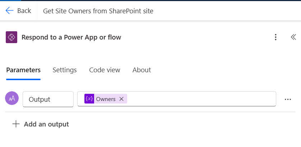Open the About tab
The width and height of the screenshot is (301, 147).
click(142, 70)
